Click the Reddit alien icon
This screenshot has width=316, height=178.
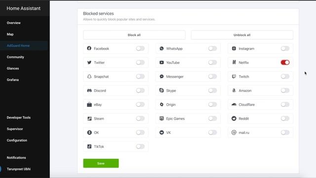click(x=234, y=119)
